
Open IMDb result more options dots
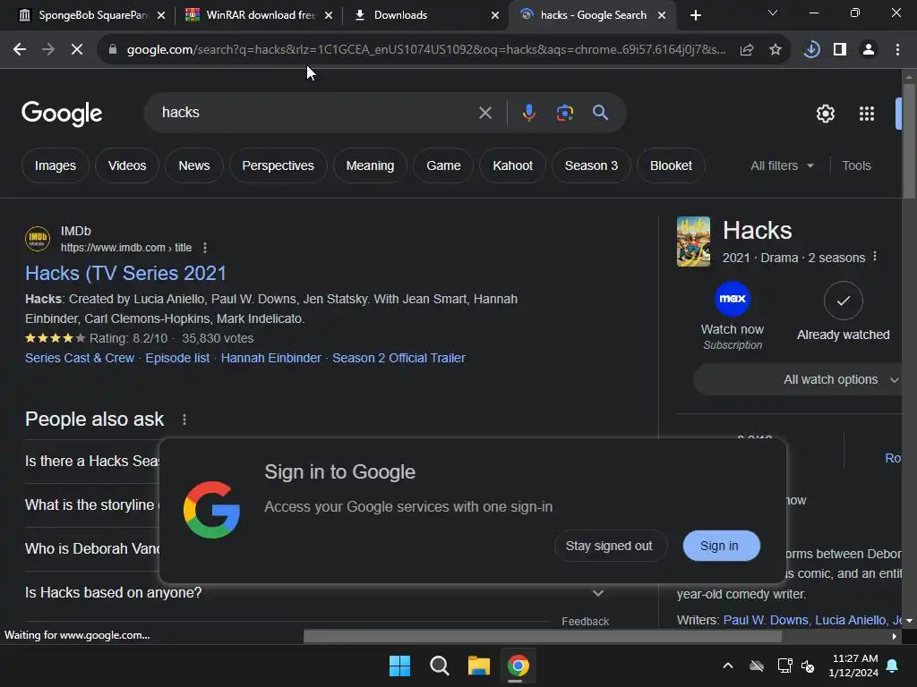click(205, 248)
